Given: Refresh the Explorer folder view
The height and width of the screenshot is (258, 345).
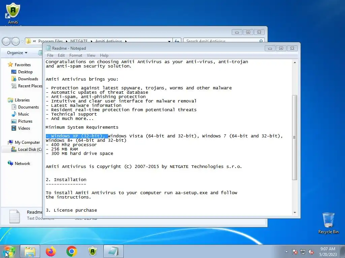Looking at the screenshot, I should coord(177,41).
